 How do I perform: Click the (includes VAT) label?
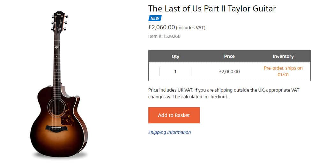pos(191,28)
